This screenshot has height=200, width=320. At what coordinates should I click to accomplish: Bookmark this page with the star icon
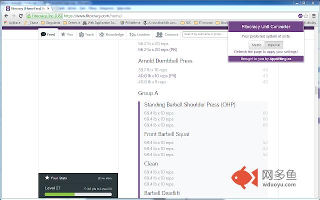(306, 16)
